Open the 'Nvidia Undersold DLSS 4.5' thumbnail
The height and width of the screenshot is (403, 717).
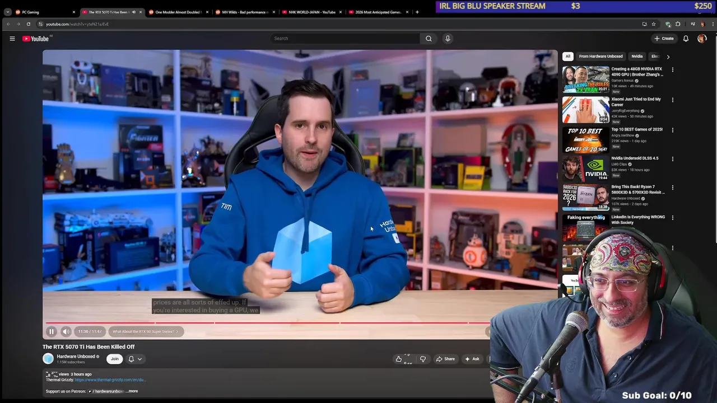[586, 168]
